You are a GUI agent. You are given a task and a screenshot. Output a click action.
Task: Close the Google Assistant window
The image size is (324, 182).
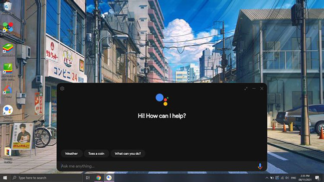coord(262,89)
